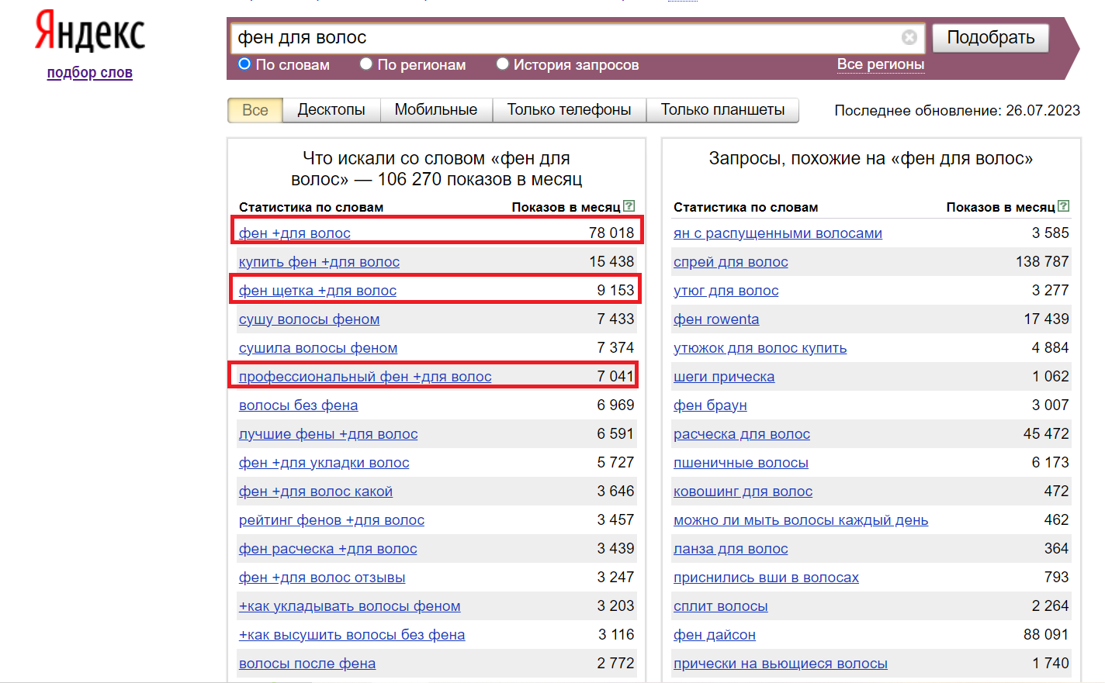Open the 'фен дайсон' link
1105x683 pixels.
pos(715,635)
